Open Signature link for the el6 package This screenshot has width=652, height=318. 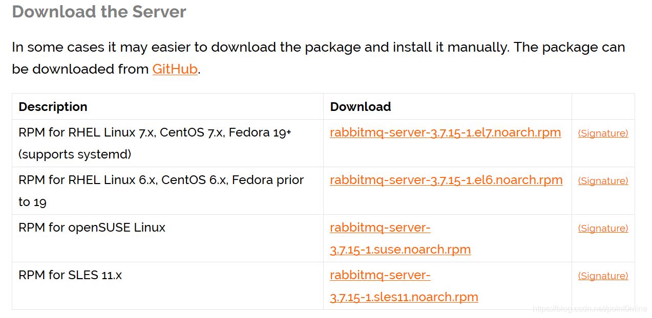[x=603, y=180]
